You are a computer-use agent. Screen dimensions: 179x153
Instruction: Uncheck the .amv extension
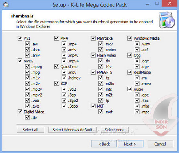click(x=28, y=55)
